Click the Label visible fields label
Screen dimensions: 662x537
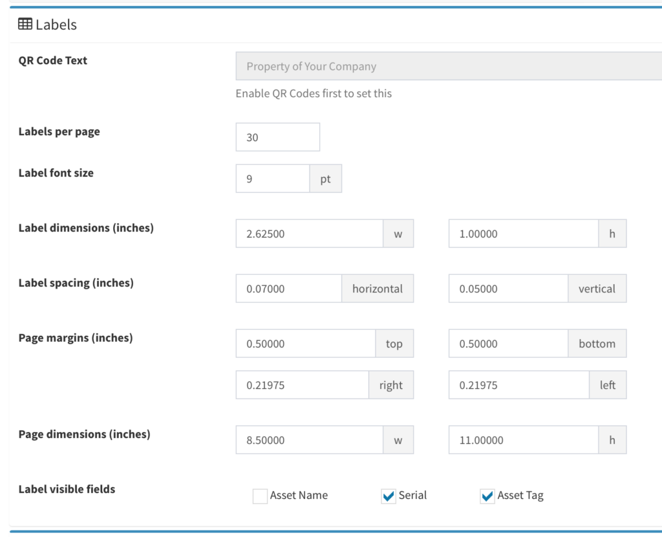[x=67, y=489]
